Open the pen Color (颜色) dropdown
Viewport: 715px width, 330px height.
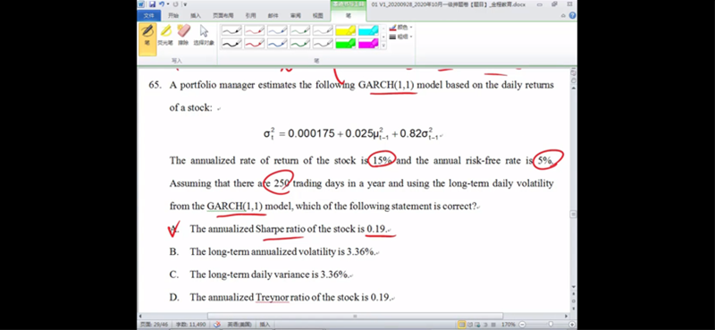point(400,28)
